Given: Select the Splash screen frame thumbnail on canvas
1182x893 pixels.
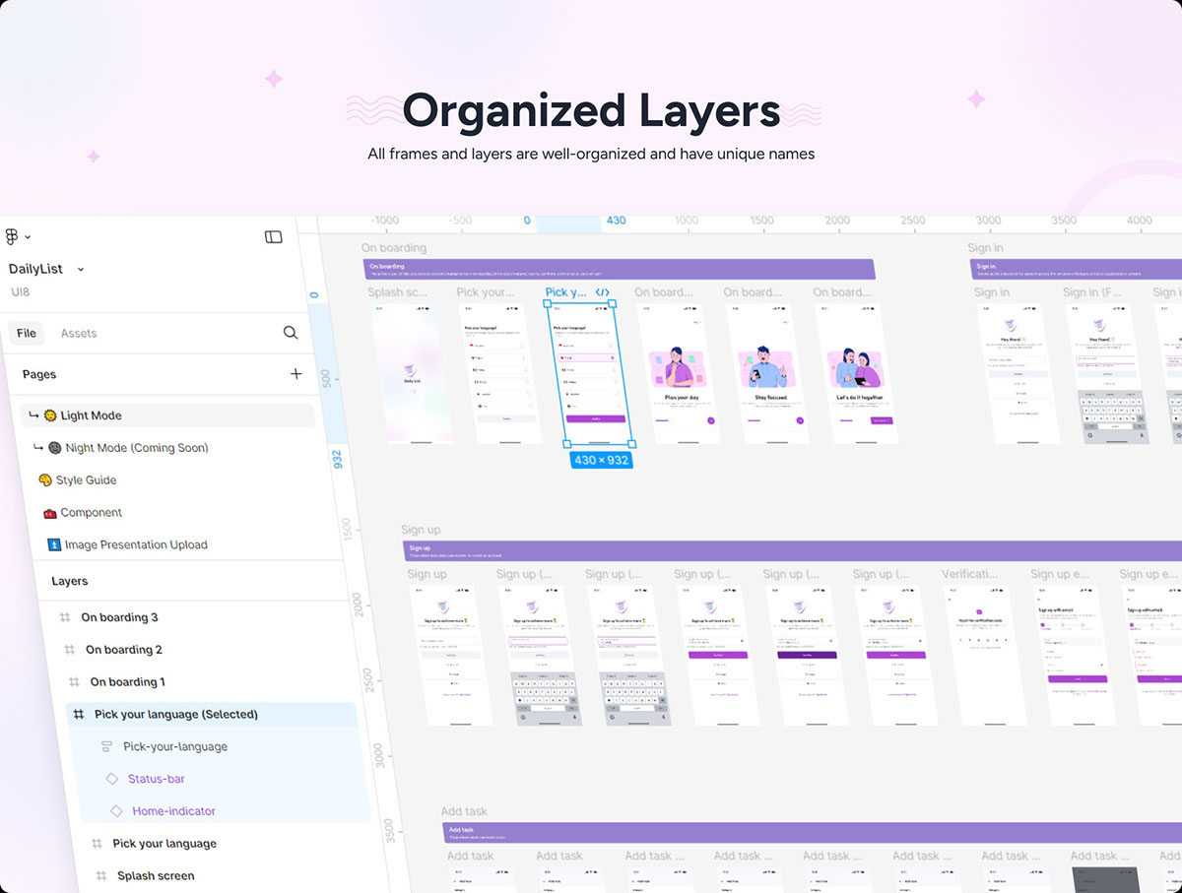Looking at the screenshot, I should click(413, 373).
